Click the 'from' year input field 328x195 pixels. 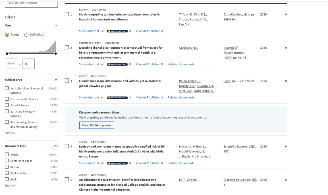click(11, 64)
